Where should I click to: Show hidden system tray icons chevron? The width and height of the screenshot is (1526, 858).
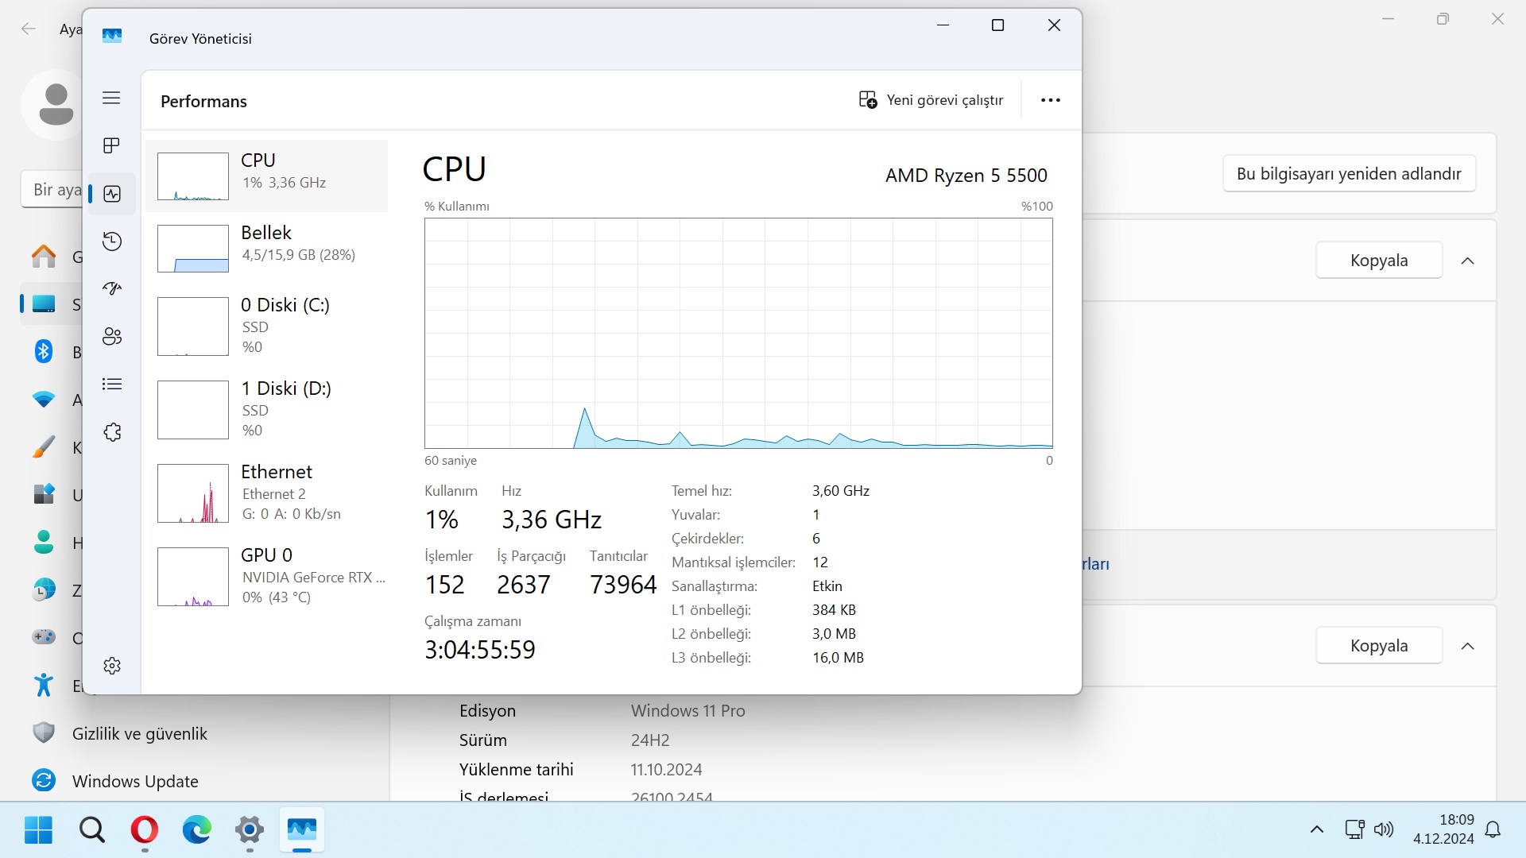click(1316, 829)
